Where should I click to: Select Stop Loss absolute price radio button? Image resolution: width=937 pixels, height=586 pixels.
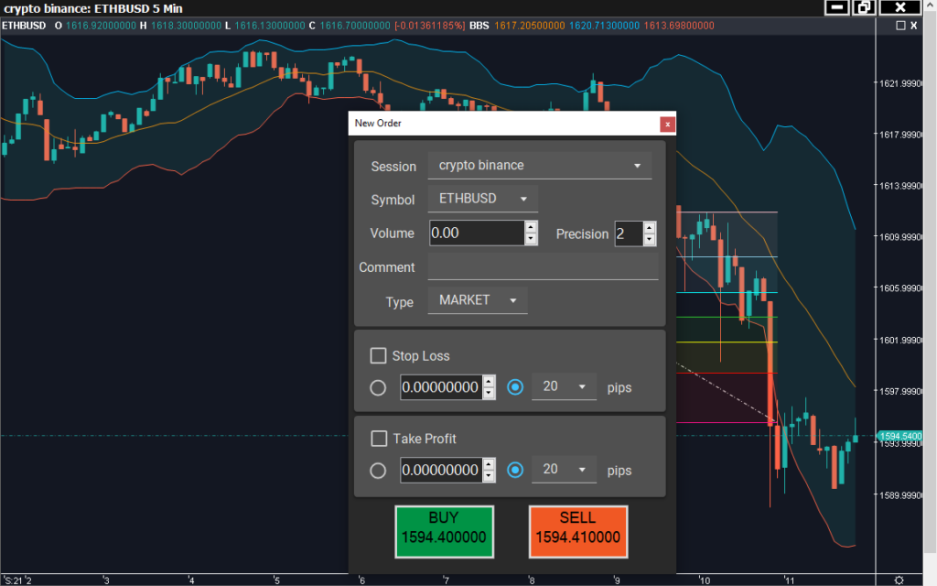378,387
